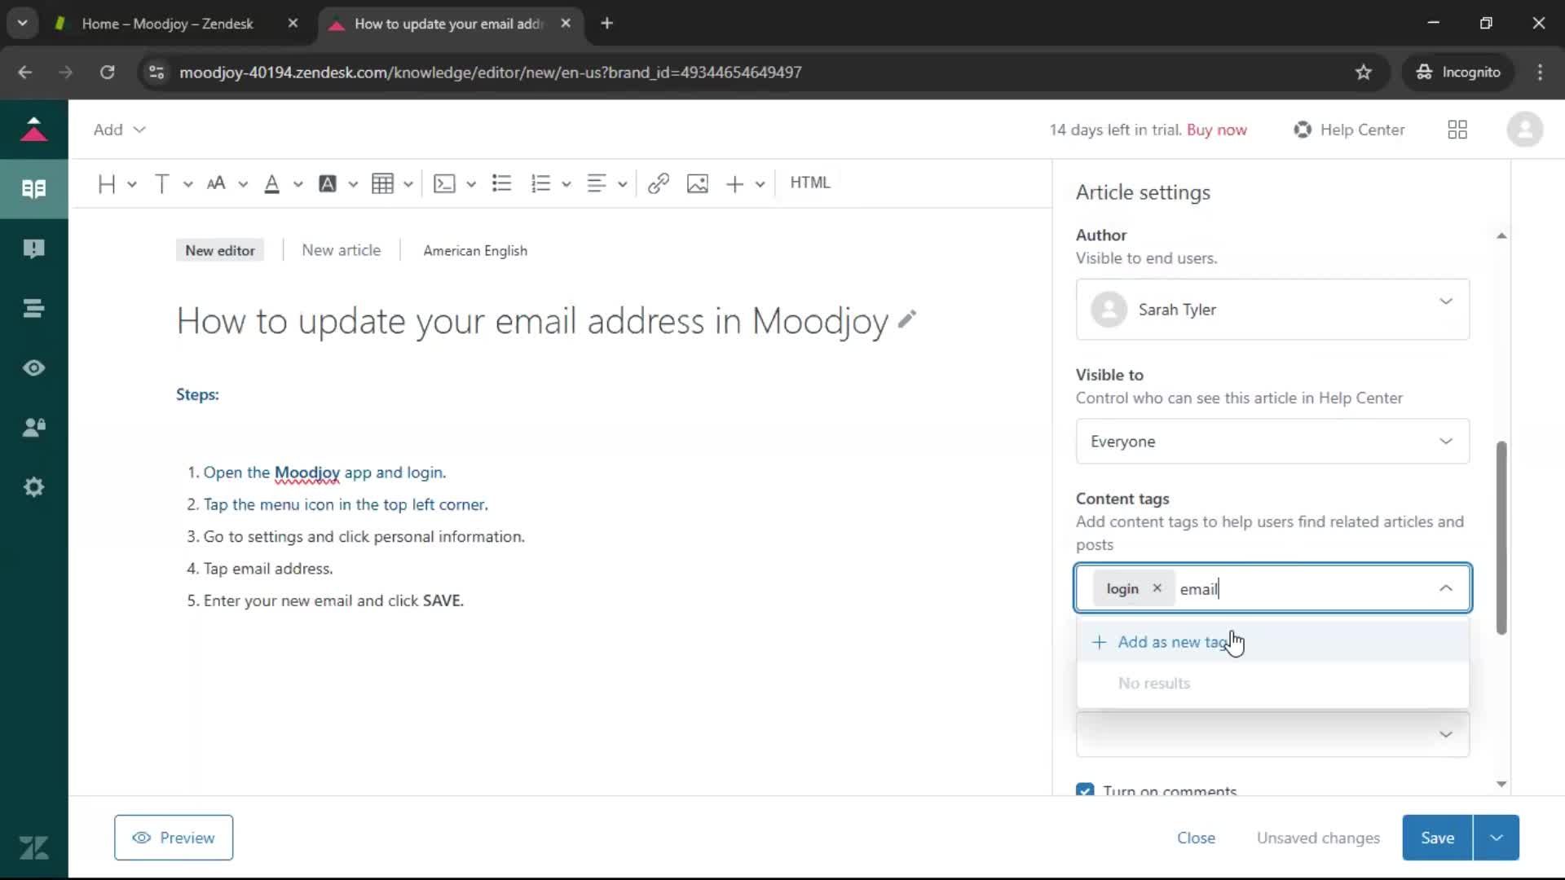Remove the login tag

pos(1157,588)
